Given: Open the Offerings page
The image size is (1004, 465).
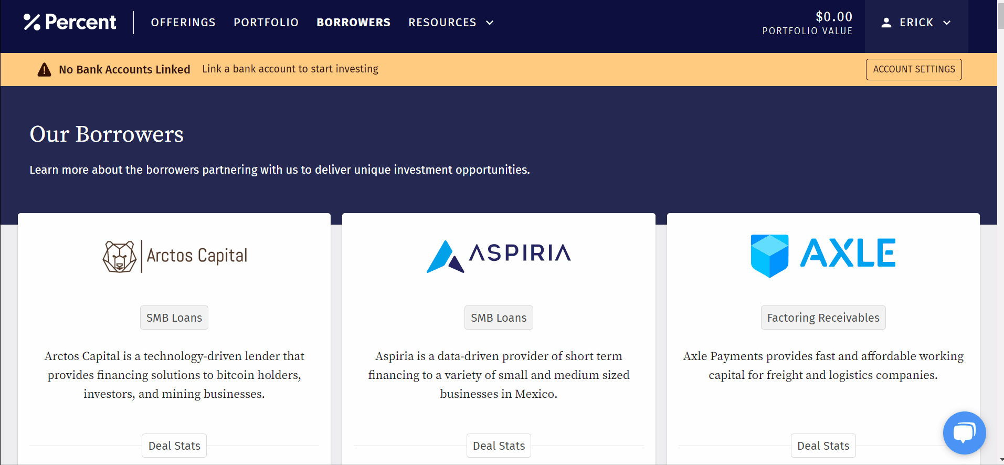Looking at the screenshot, I should 183,23.
